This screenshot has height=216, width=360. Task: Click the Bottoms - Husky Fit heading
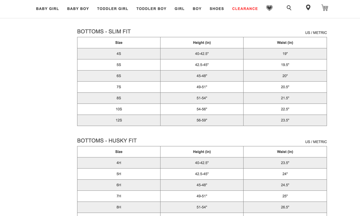pos(107,141)
